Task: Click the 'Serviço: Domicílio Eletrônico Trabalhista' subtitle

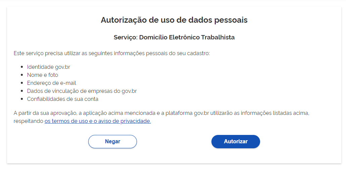Action: coord(174,37)
